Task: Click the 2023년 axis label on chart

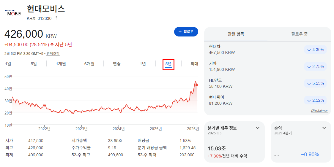Action: (82, 129)
